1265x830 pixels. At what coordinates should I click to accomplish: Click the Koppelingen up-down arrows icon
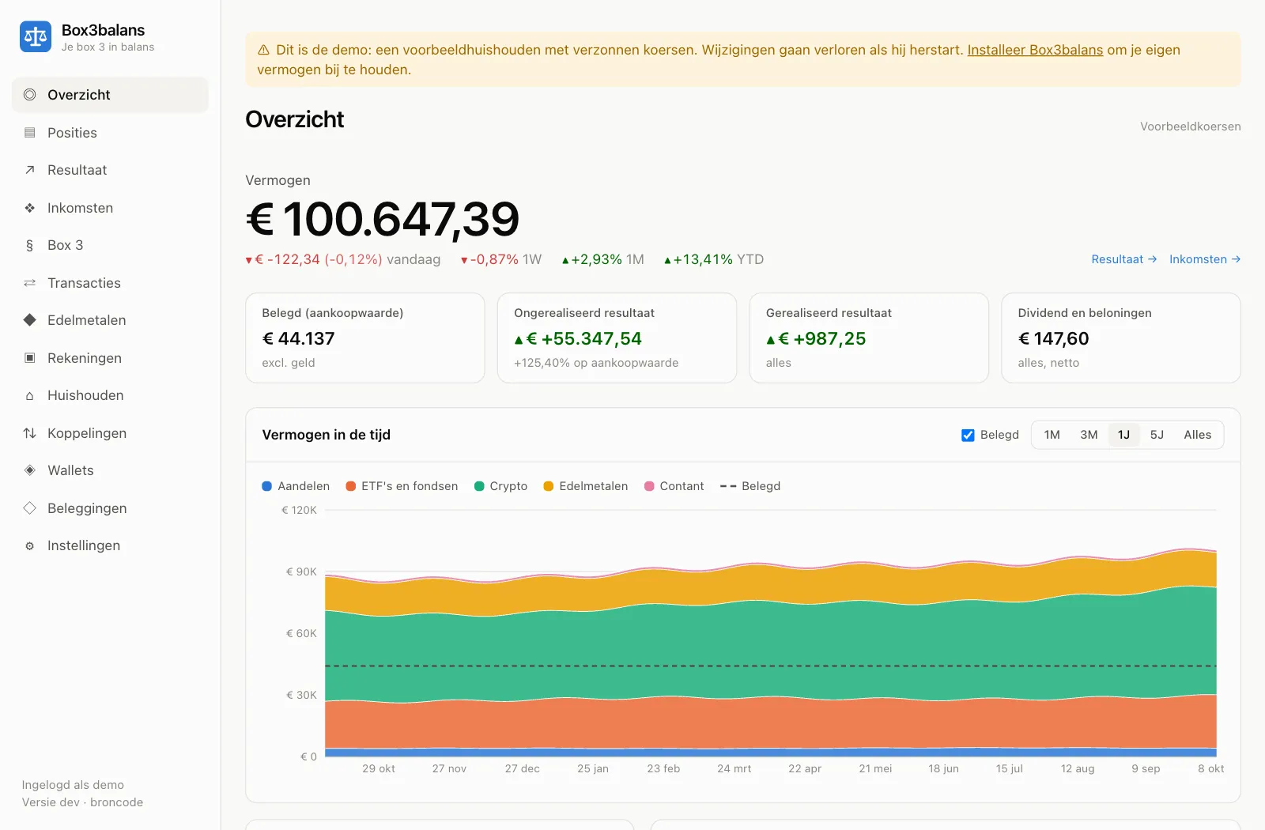(30, 433)
